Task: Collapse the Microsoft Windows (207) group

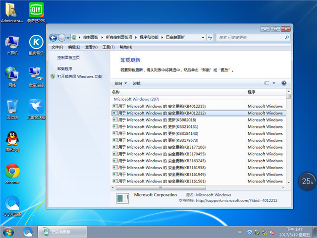Action: 137,99
